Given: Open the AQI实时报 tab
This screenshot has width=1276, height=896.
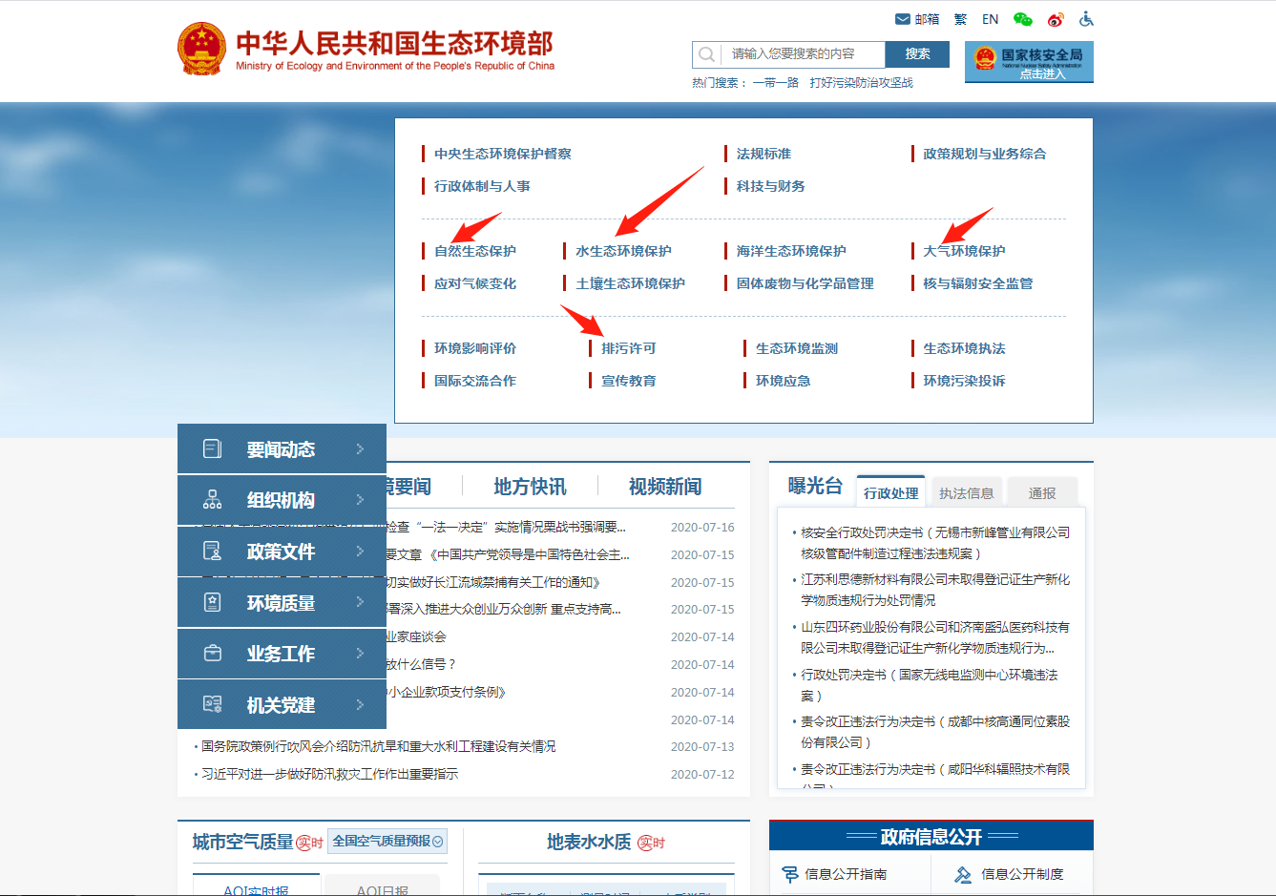Looking at the screenshot, I should [x=256, y=887].
